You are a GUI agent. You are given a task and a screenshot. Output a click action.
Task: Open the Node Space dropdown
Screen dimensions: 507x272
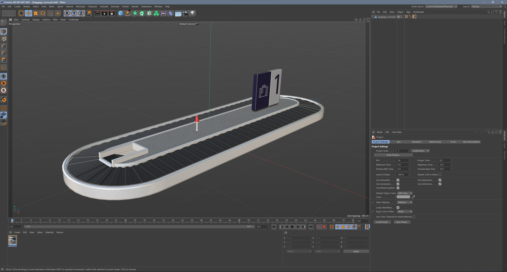(x=441, y=7)
